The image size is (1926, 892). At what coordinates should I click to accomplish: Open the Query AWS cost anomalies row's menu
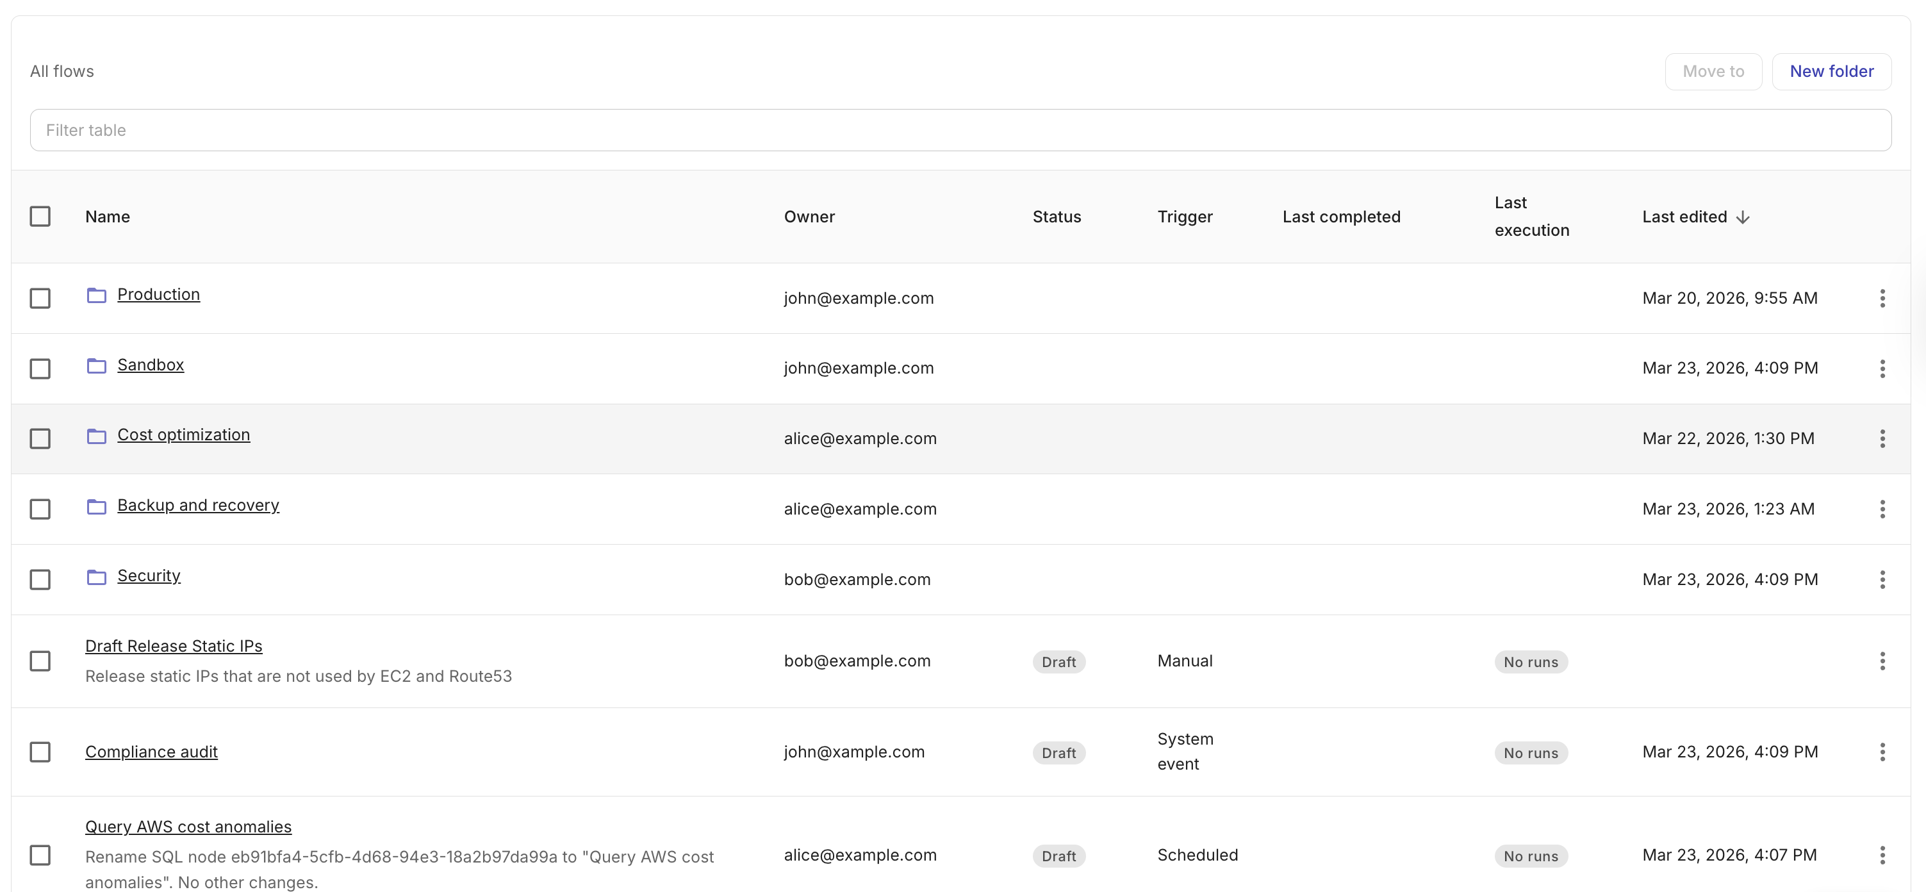pyautogui.click(x=1882, y=855)
